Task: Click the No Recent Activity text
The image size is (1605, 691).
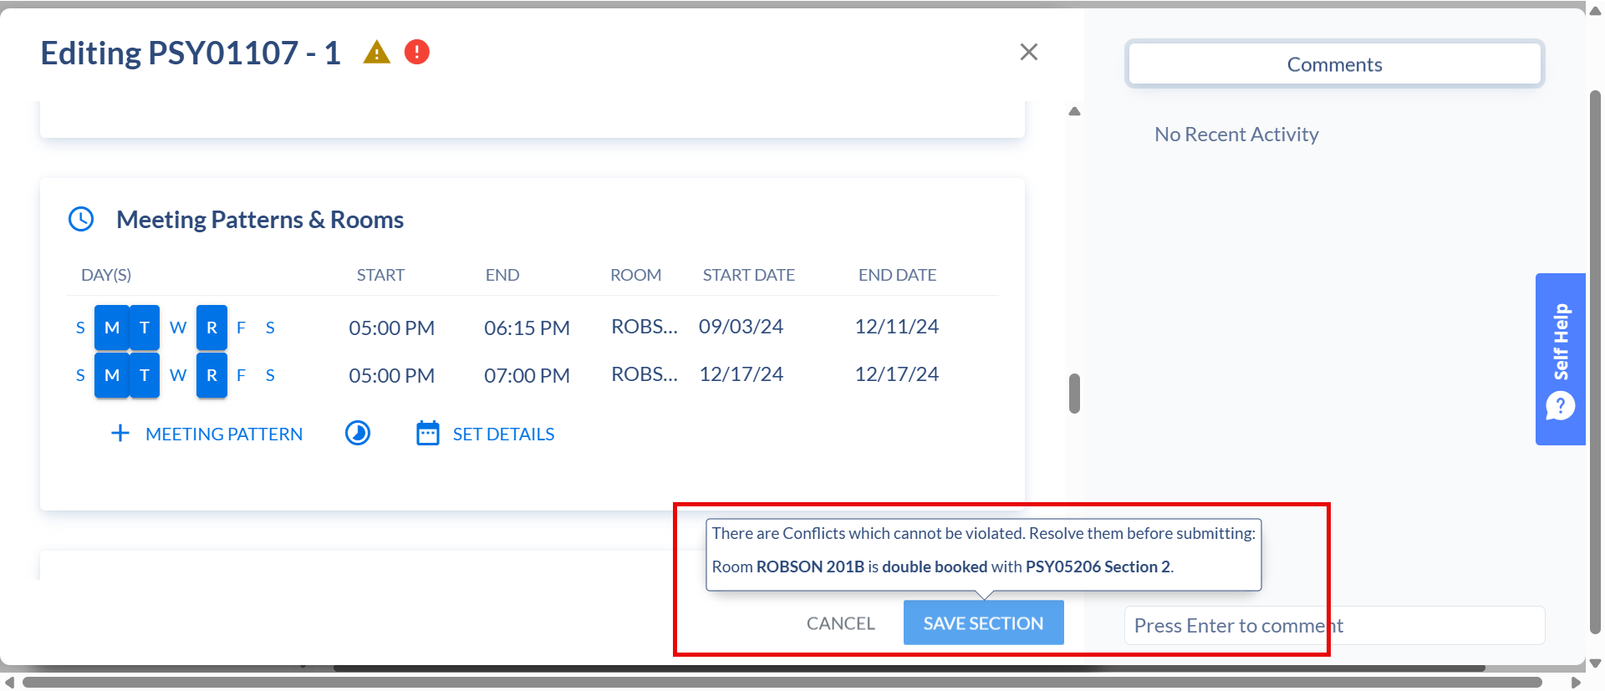Action: click(x=1236, y=135)
